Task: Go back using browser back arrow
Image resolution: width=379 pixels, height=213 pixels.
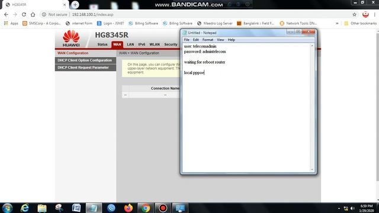Action: [6, 14]
